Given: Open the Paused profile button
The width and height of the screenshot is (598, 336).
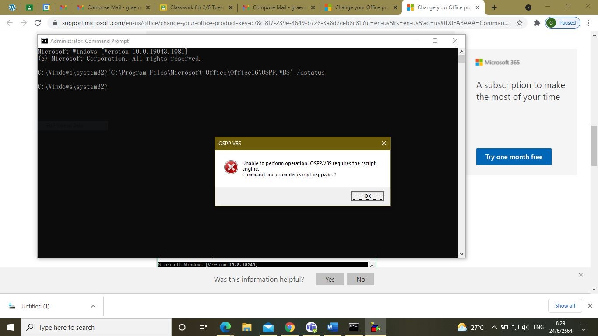Looking at the screenshot, I should pyautogui.click(x=563, y=23).
